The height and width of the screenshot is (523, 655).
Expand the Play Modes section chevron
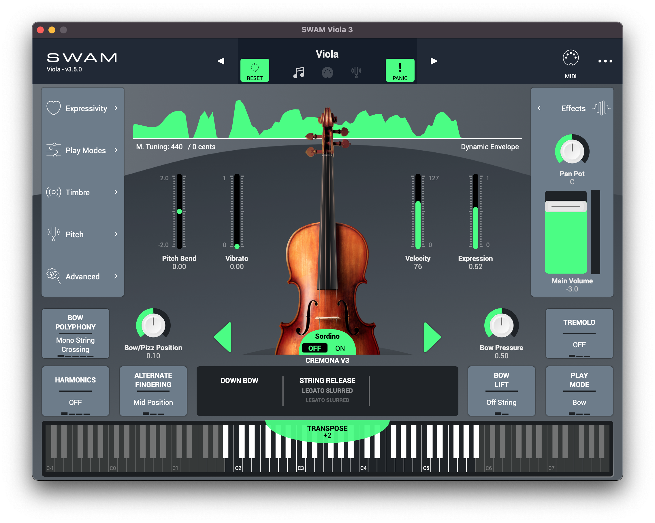116,150
